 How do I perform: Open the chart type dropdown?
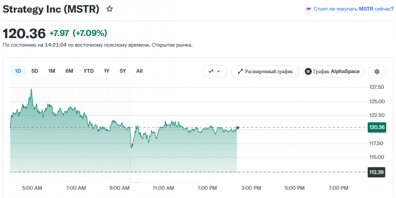click(x=215, y=72)
